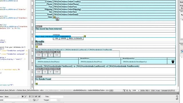Click the yellow server-script icon next to Date
183x103 pixels.
tap(54, 17)
